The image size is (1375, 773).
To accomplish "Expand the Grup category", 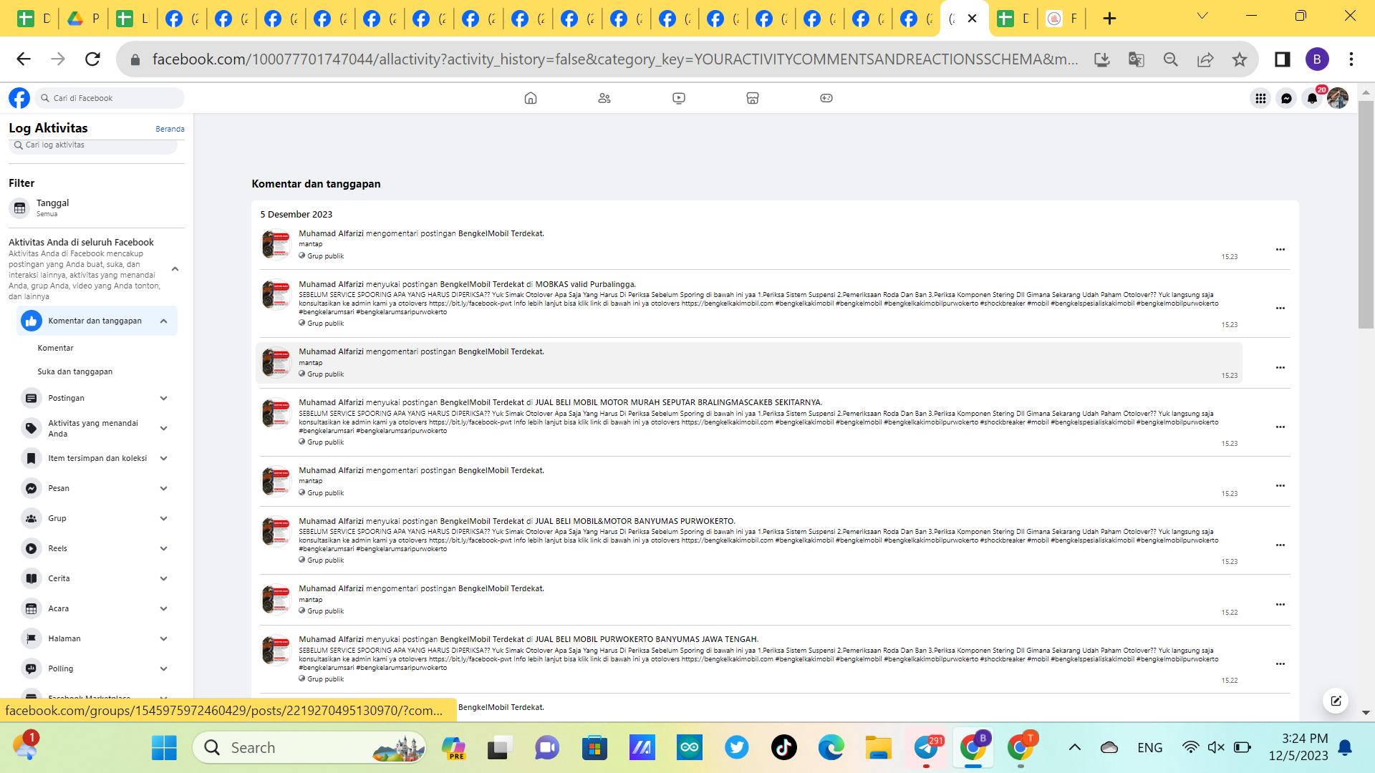I will click(164, 518).
